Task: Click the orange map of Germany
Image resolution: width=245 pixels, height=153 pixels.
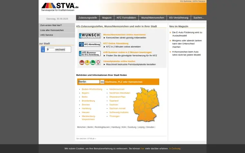Action: click(x=146, y=104)
